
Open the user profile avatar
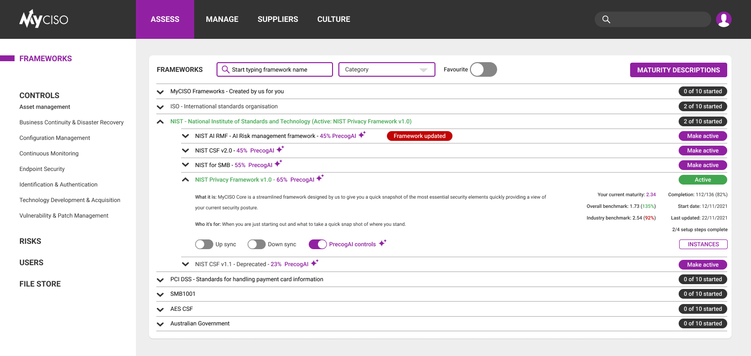[723, 19]
